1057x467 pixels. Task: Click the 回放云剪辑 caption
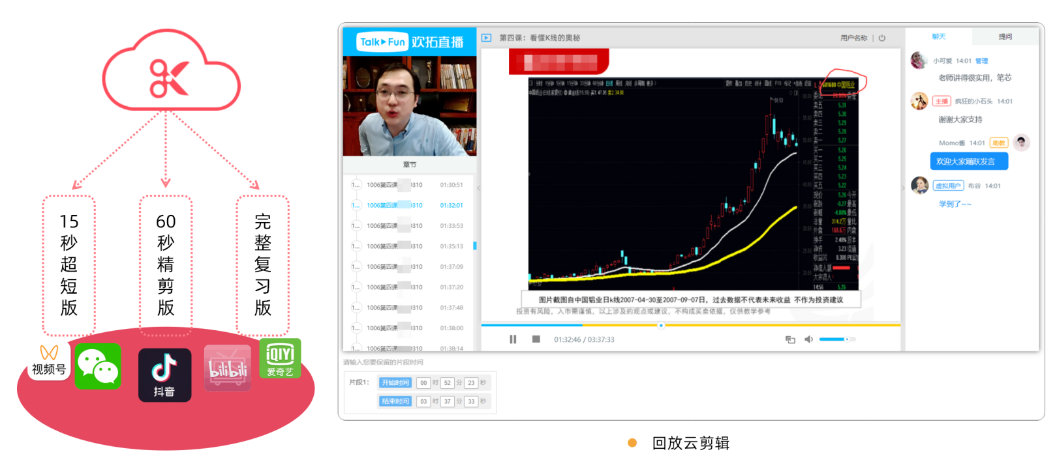(691, 444)
